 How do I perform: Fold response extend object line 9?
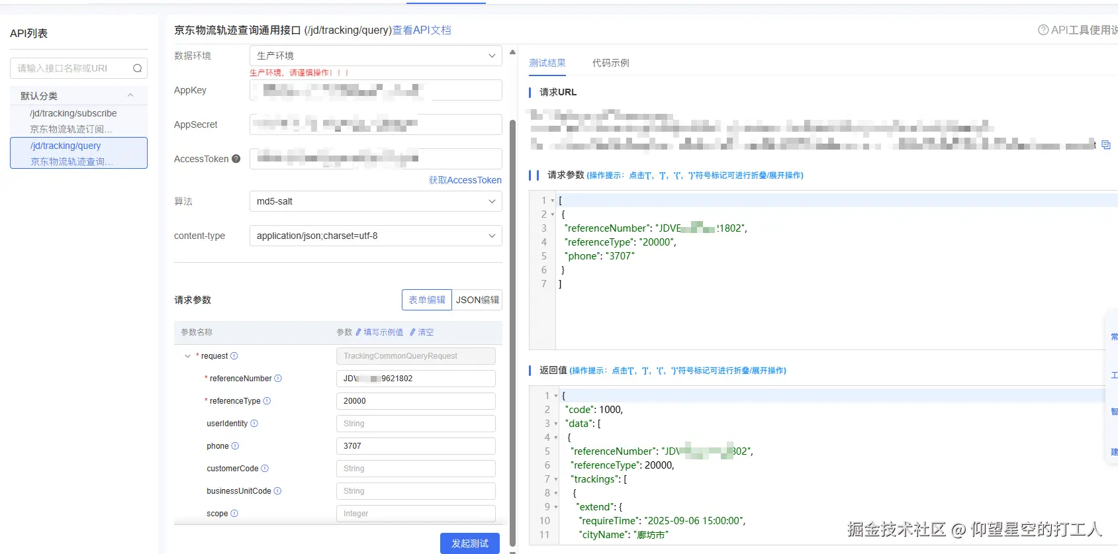[556, 507]
